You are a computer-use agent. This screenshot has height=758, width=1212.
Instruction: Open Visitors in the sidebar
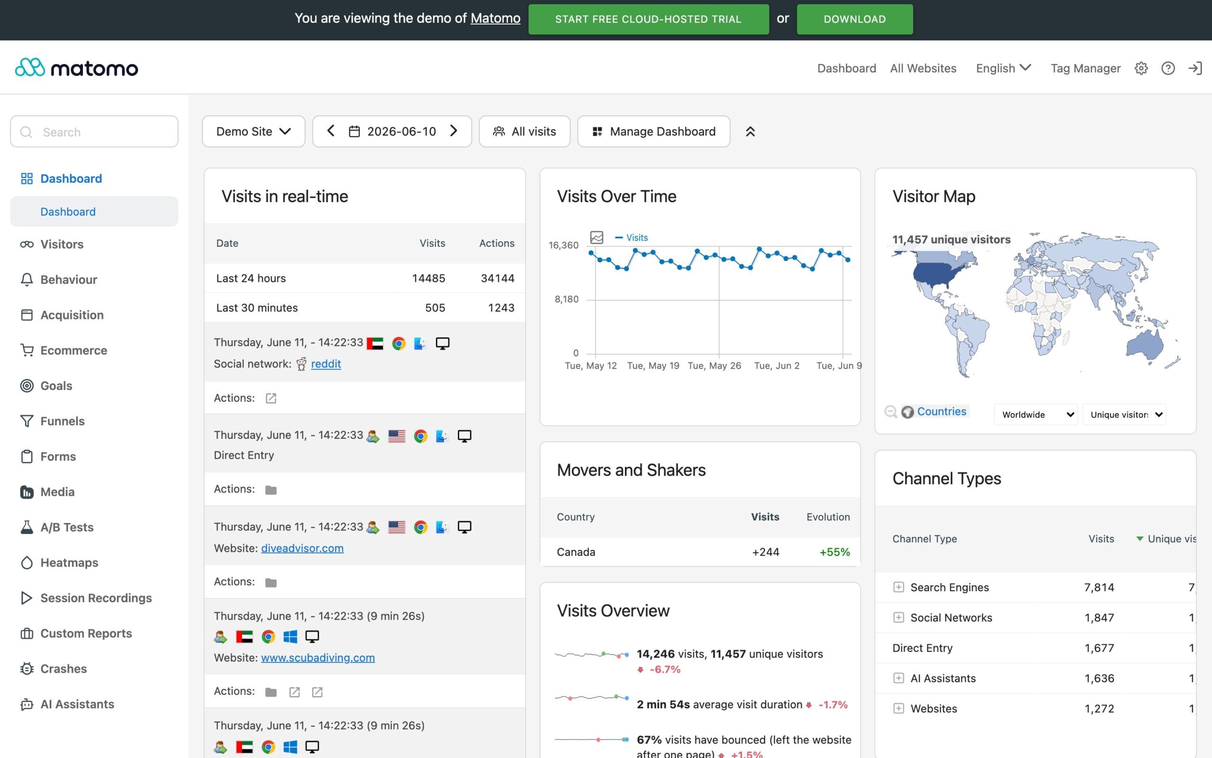click(62, 244)
